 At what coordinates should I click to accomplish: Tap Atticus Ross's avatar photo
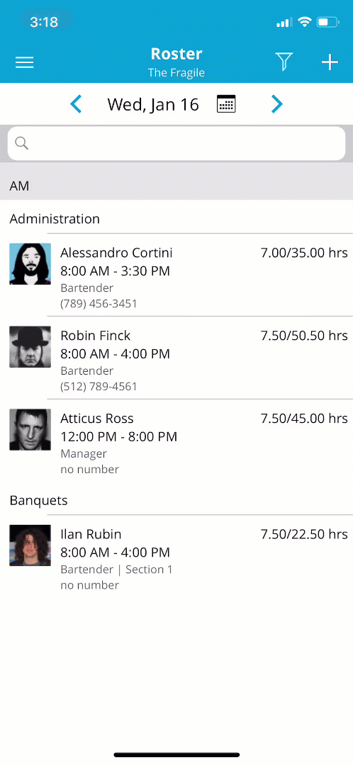pyautogui.click(x=30, y=430)
